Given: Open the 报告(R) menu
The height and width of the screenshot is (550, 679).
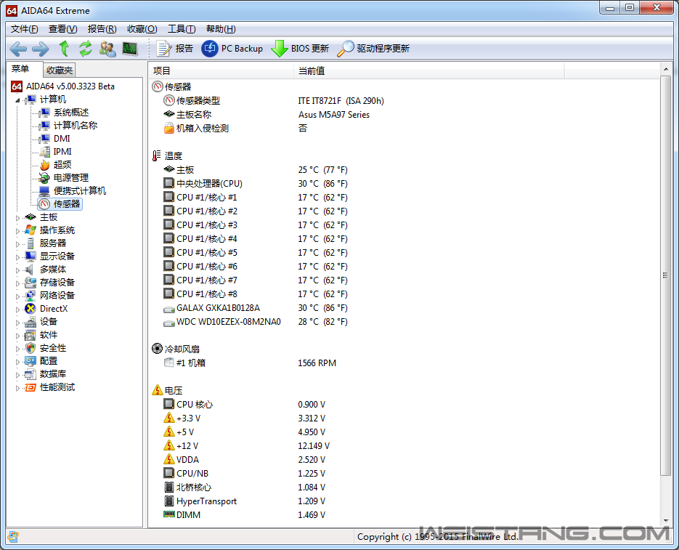Looking at the screenshot, I should click(102, 29).
